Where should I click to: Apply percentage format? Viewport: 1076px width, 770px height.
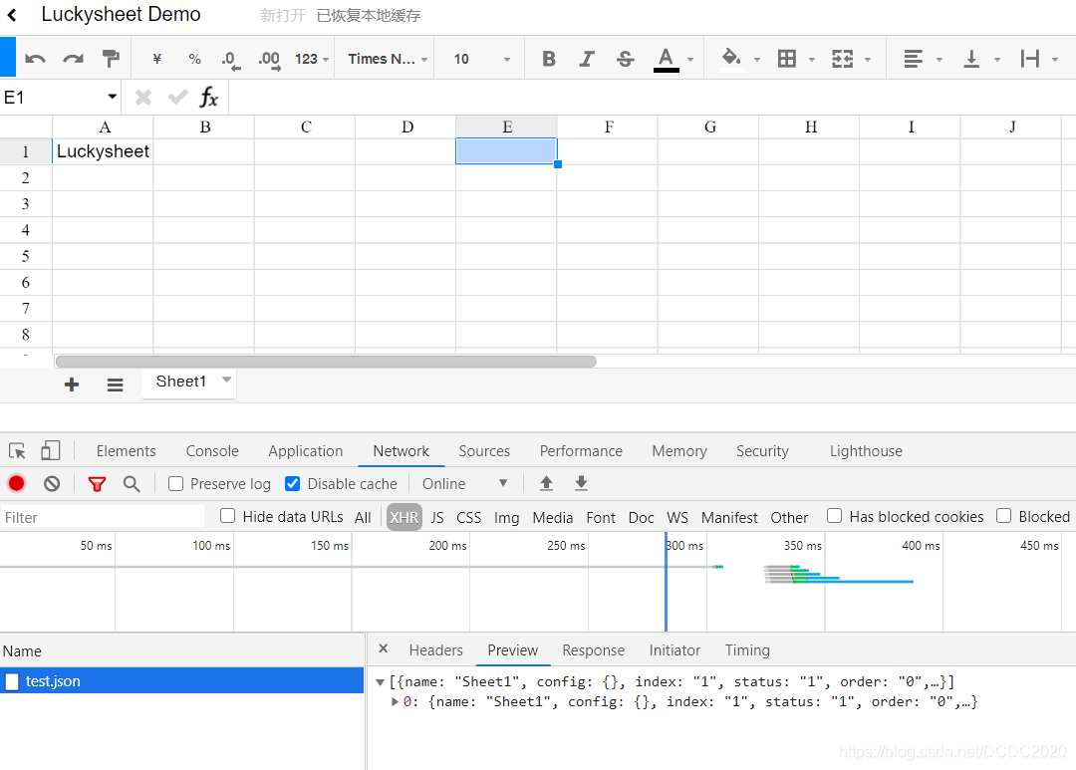[195, 59]
